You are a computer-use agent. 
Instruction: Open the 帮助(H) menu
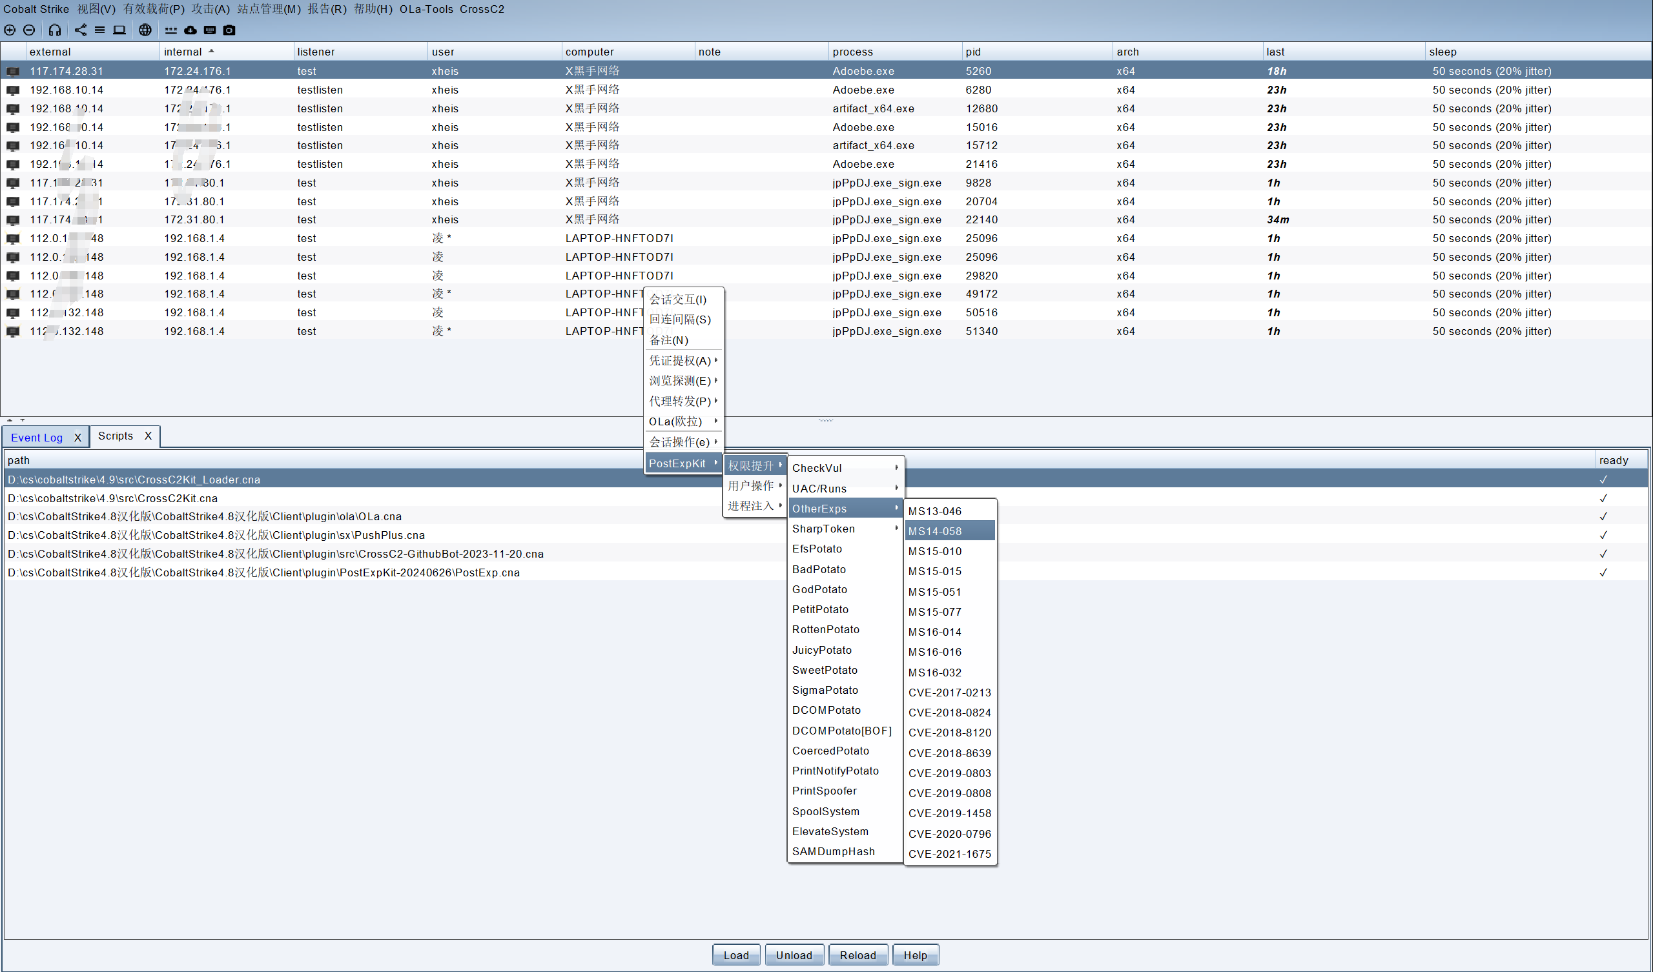click(373, 9)
